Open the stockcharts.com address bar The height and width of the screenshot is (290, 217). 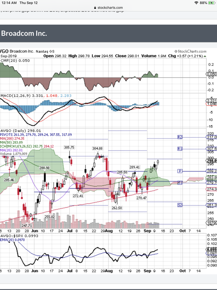coord(108,7)
